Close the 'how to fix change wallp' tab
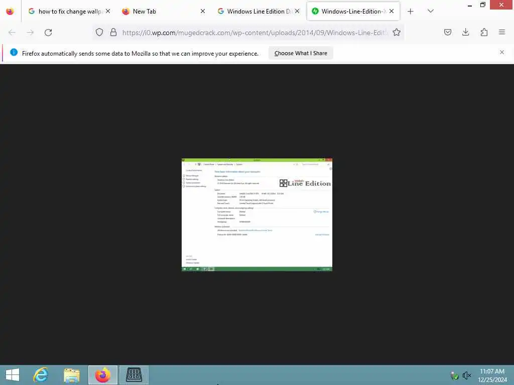The image size is (514, 385). pyautogui.click(x=108, y=11)
